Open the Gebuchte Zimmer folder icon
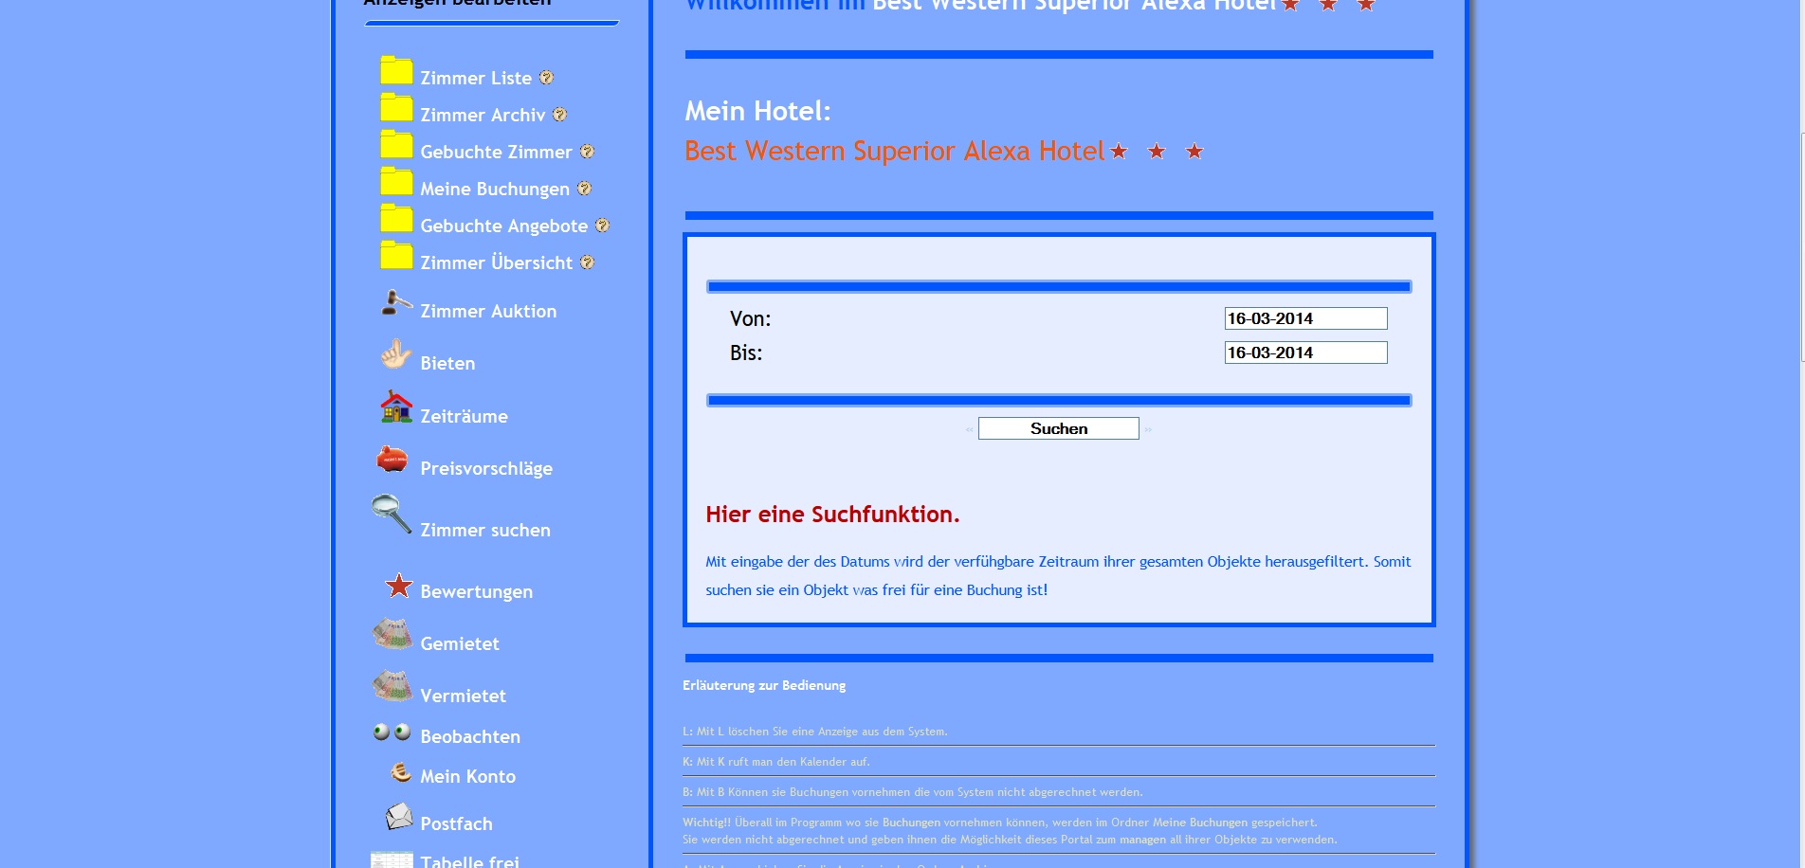Viewport: 1805px width, 868px height. coord(396,144)
